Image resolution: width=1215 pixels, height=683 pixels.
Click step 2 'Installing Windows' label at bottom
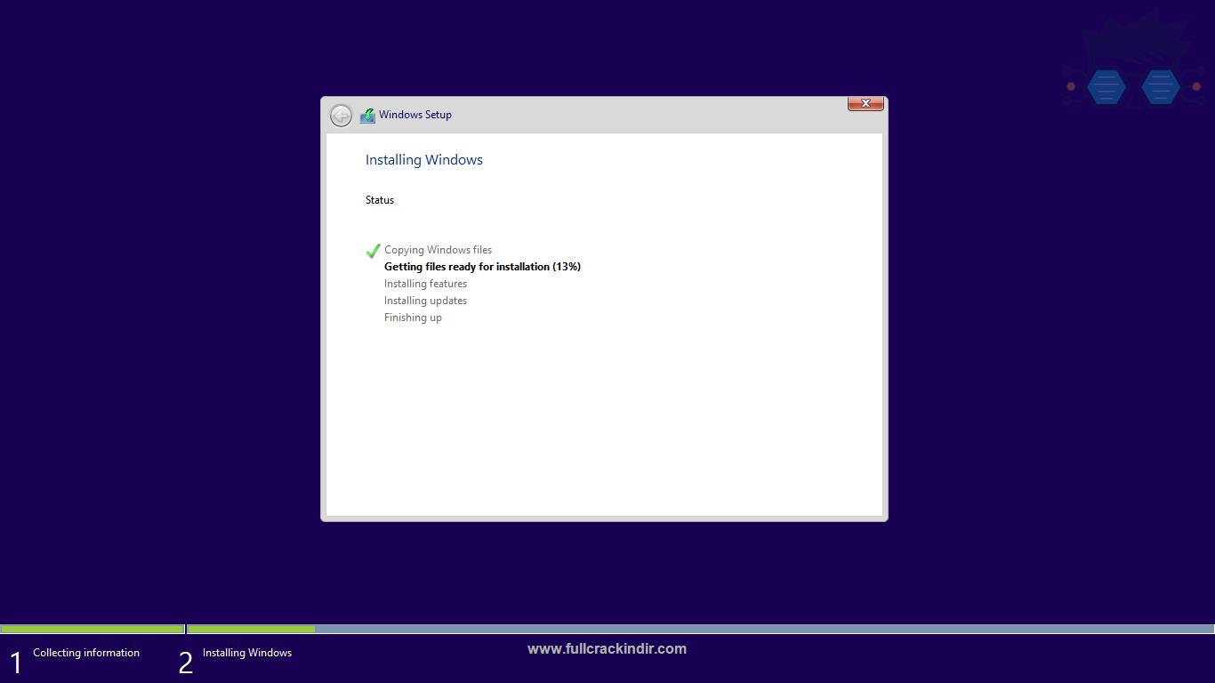click(247, 653)
